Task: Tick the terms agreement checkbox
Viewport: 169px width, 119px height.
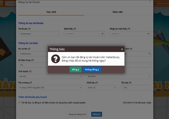Action: tap(19, 103)
